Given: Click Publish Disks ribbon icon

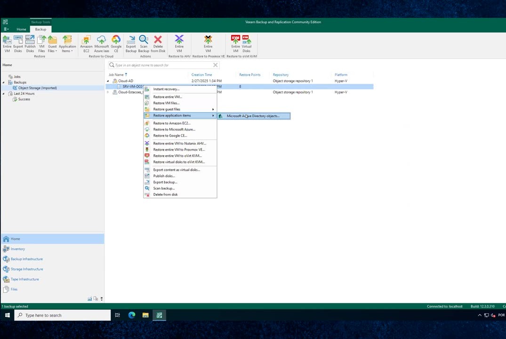Looking at the screenshot, I should click(30, 44).
